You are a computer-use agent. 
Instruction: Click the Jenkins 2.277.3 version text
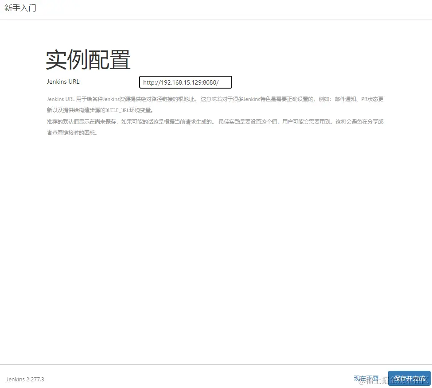25,379
